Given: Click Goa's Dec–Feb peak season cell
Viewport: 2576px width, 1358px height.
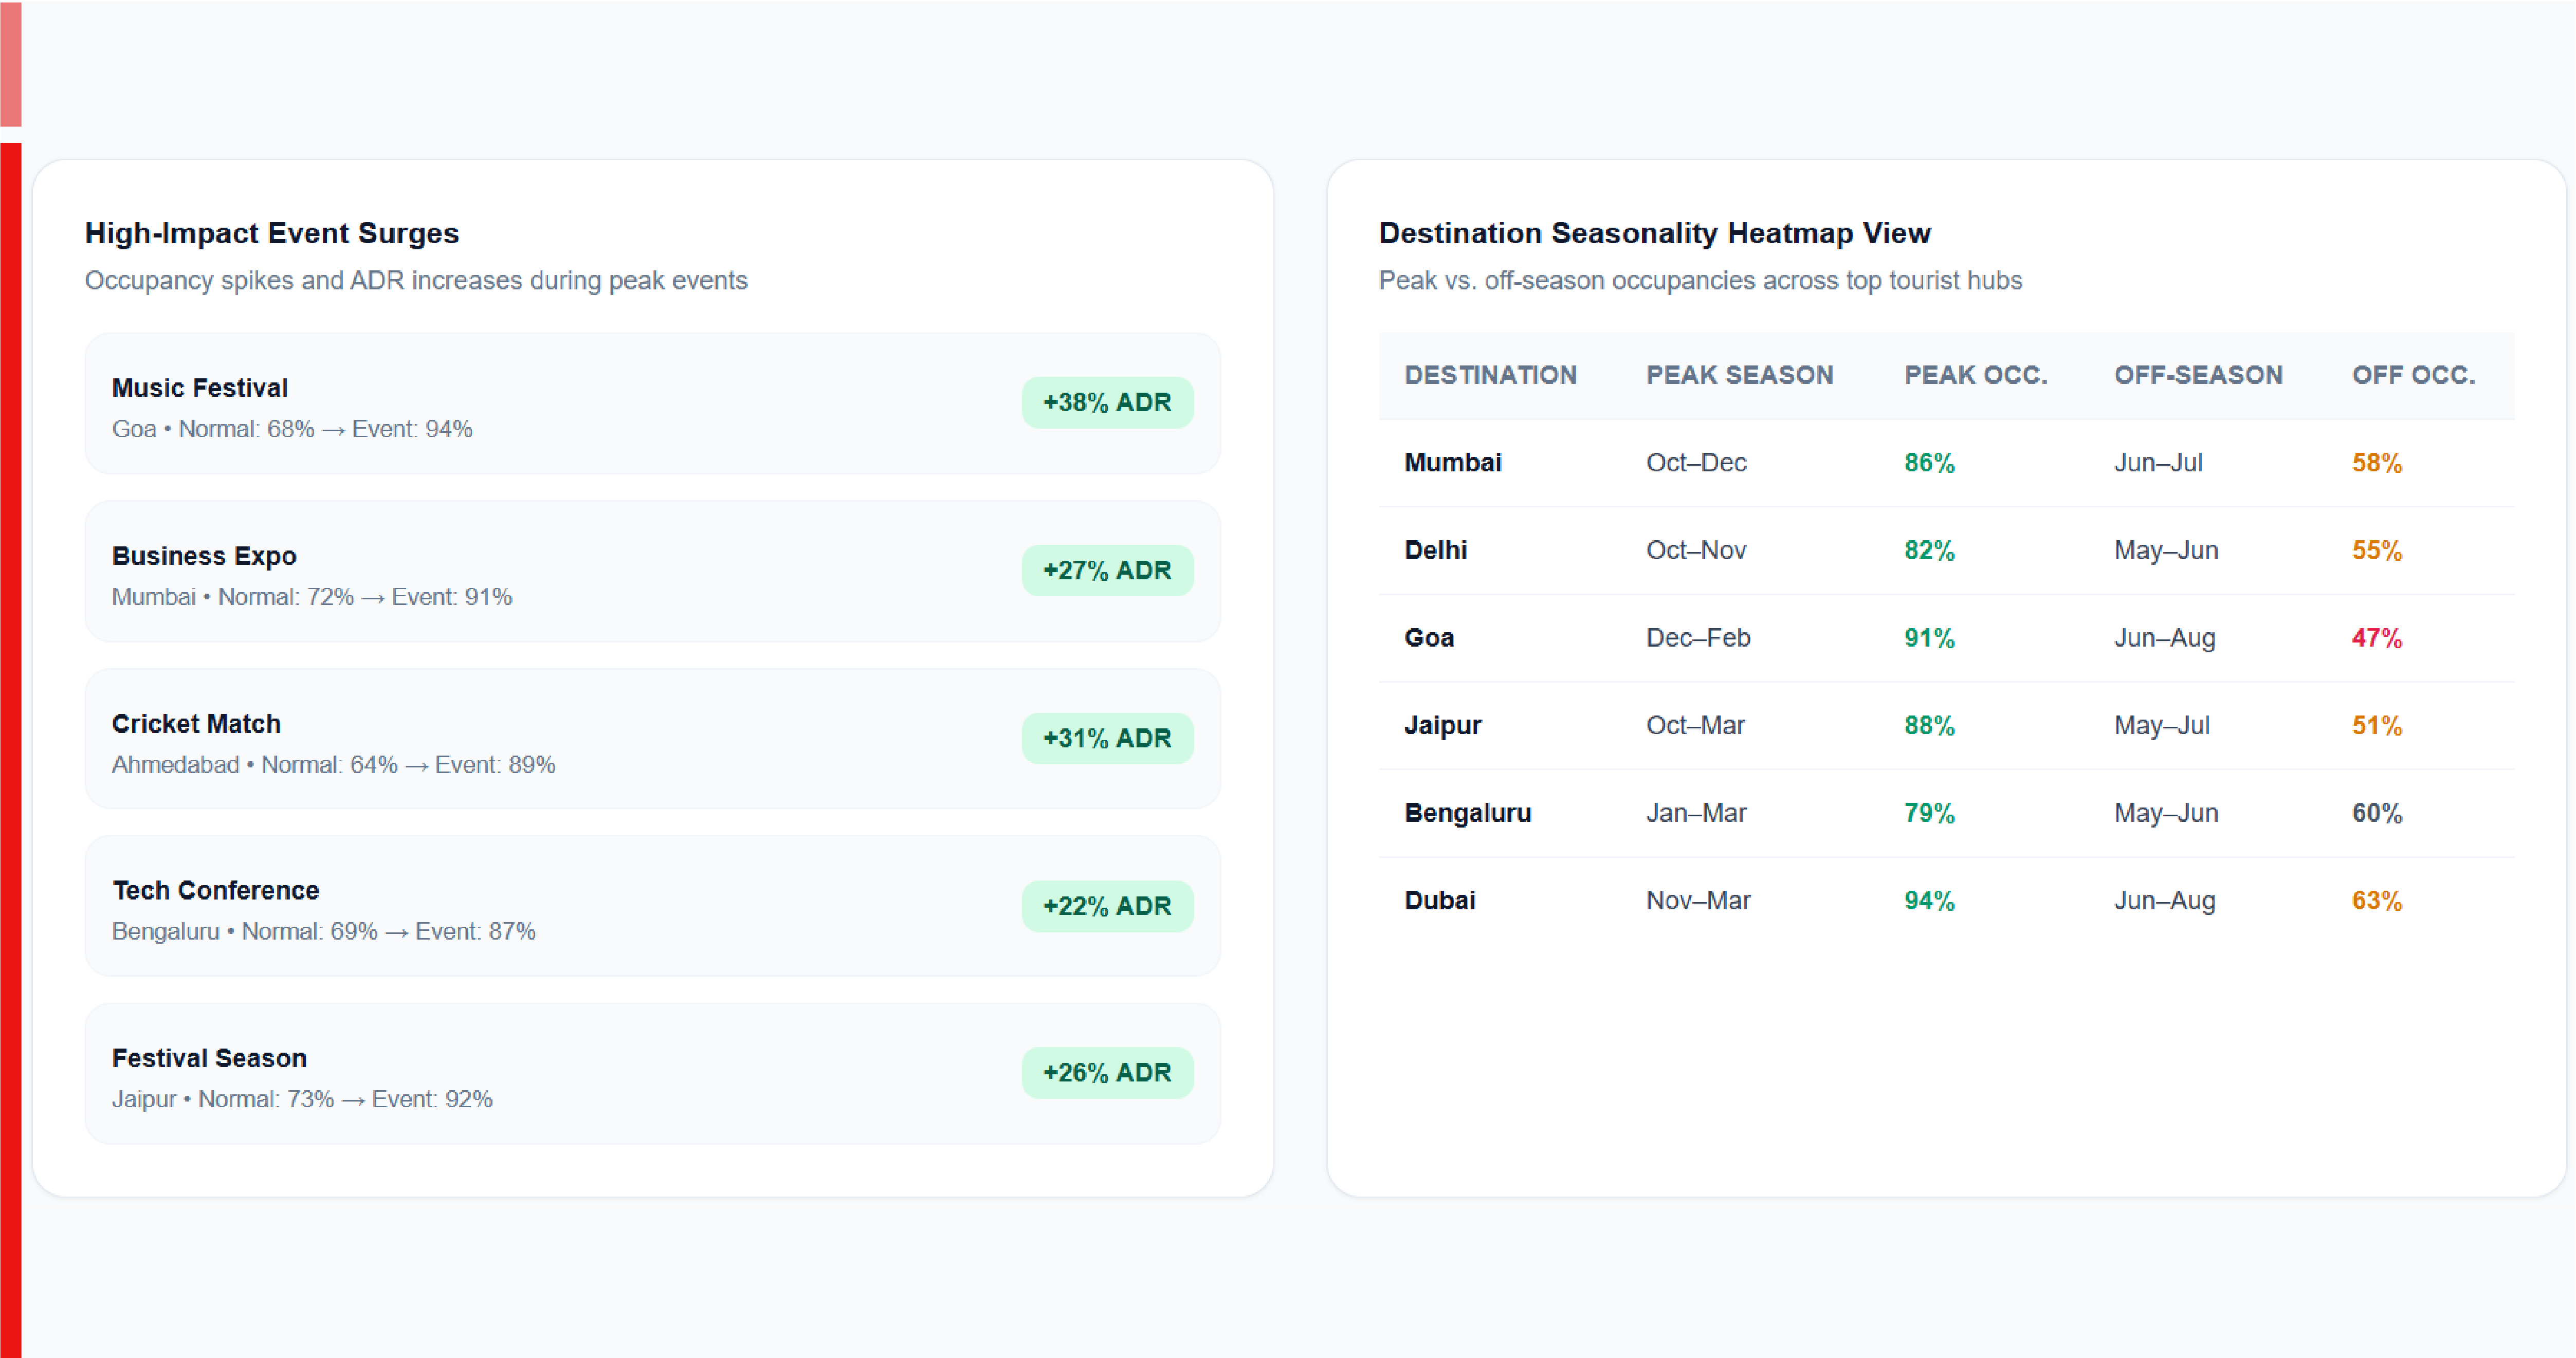Looking at the screenshot, I should coord(1698,638).
